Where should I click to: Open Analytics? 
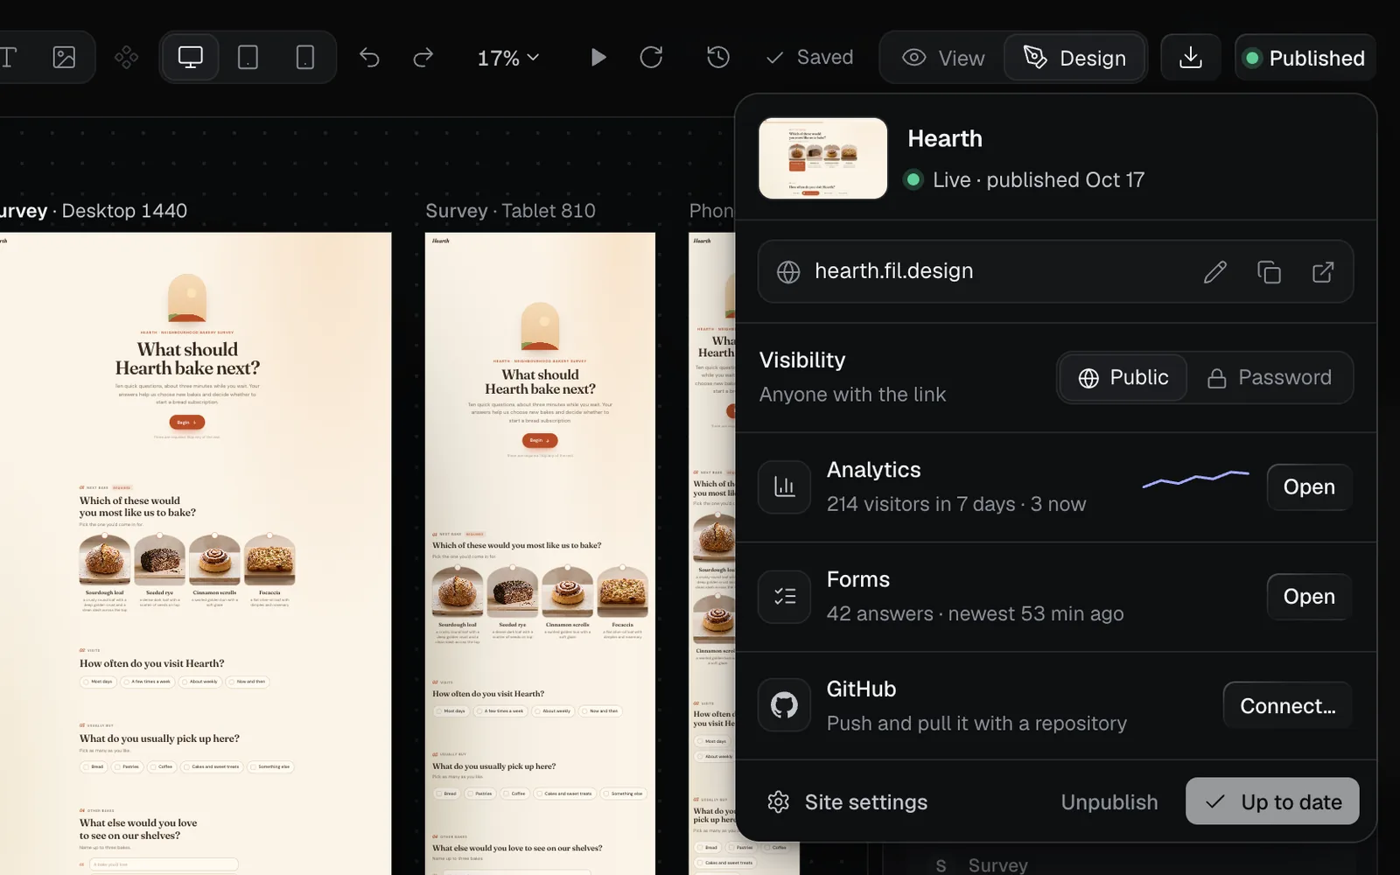pos(1309,487)
